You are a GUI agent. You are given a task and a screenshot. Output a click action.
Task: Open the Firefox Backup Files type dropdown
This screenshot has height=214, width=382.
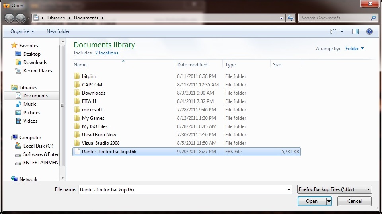pyautogui.click(x=335, y=189)
